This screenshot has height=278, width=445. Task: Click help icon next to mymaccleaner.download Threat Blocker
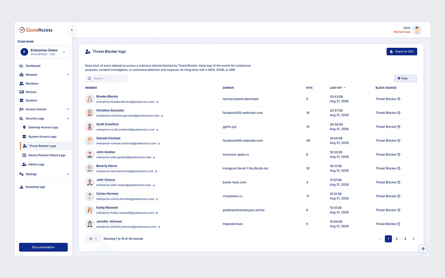(399, 99)
